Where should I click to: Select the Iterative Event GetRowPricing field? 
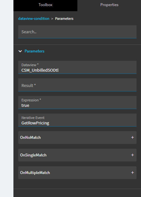click(77, 120)
